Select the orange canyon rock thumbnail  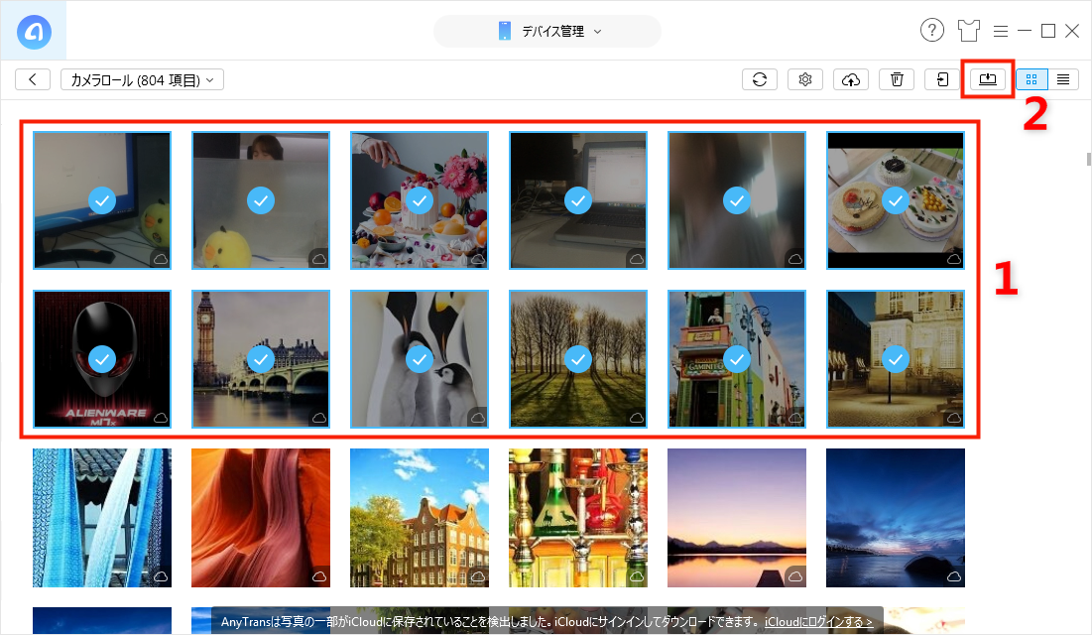click(261, 518)
